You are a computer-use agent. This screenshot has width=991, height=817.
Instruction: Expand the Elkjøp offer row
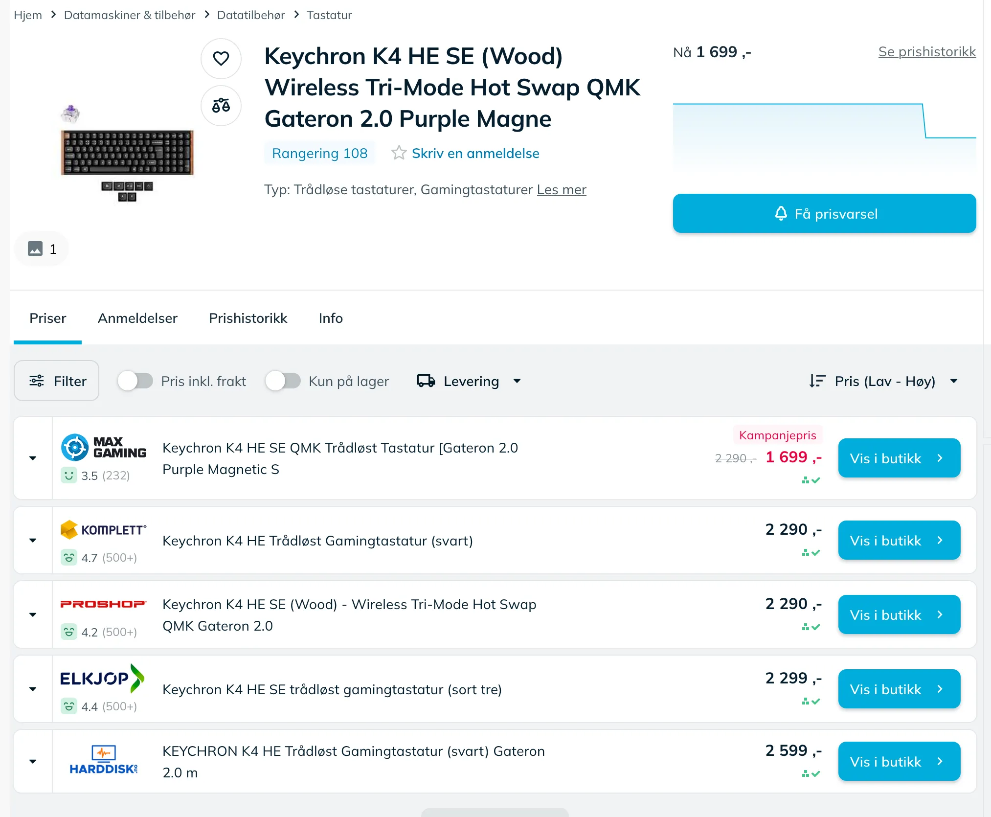click(33, 689)
